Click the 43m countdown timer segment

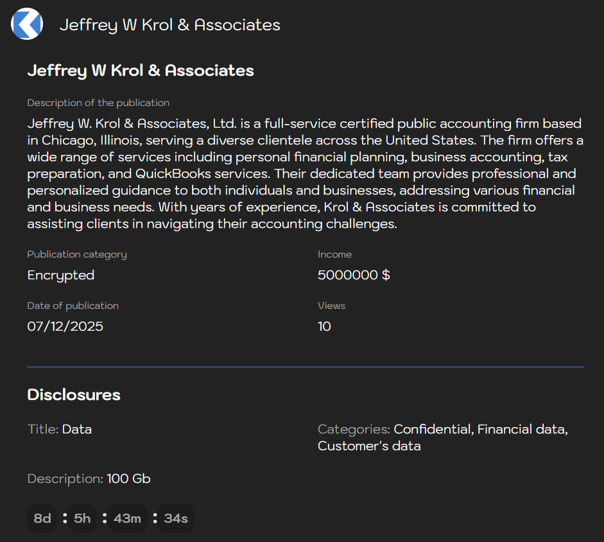tap(127, 518)
